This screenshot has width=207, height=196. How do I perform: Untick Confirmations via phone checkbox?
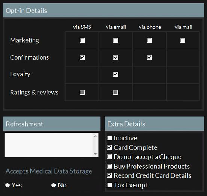click(149, 57)
